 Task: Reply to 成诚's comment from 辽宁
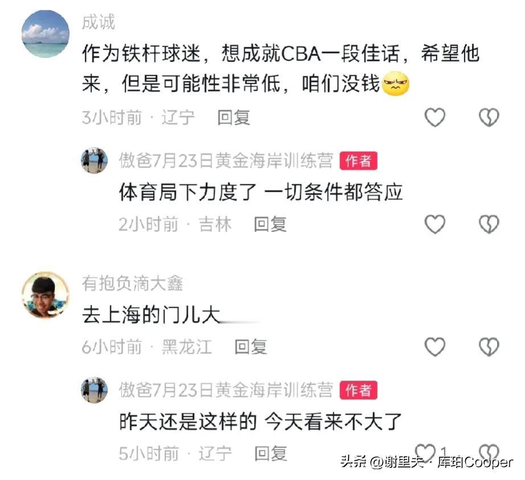233,118
